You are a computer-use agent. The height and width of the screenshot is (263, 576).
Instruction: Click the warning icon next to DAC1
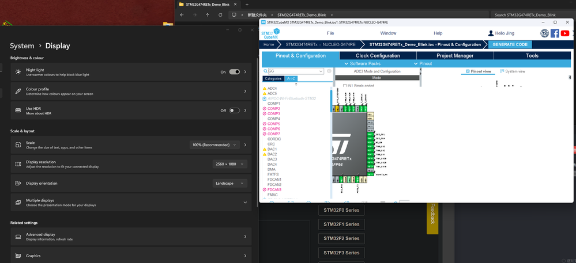click(265, 149)
